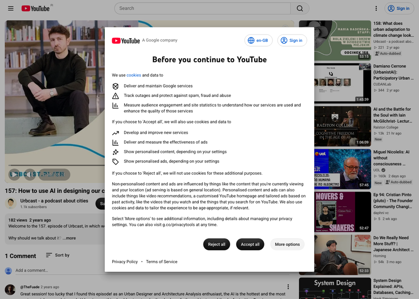
Task: Open the Urbcast channel avatar
Action: 11,204
